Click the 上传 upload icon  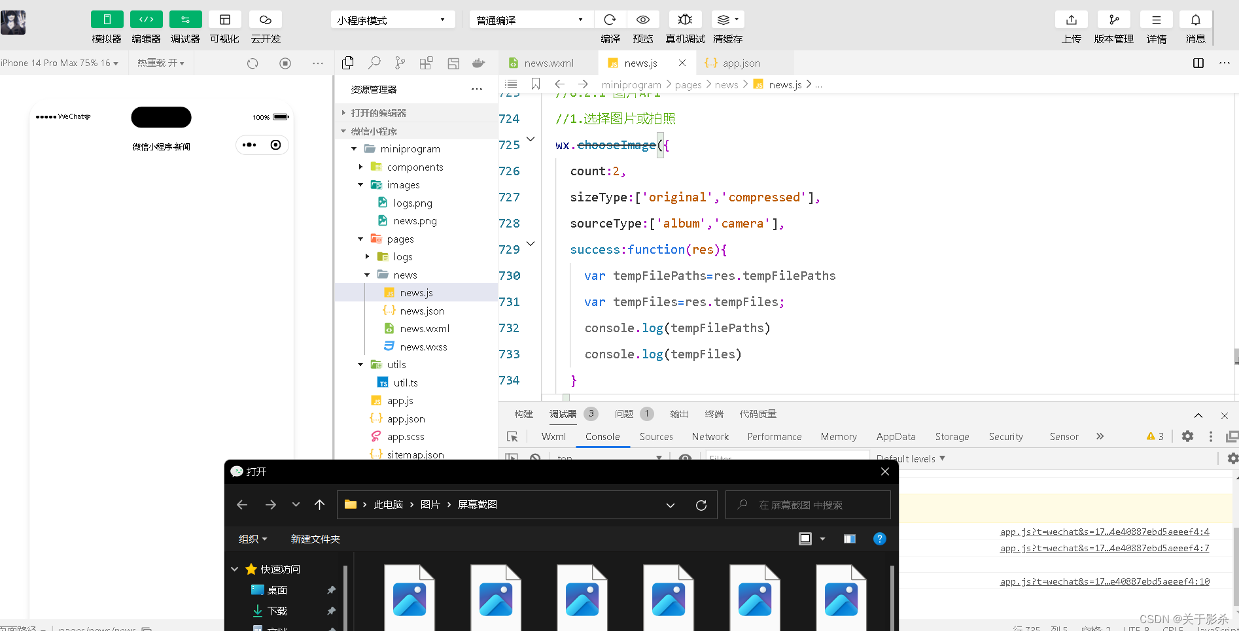(1072, 20)
